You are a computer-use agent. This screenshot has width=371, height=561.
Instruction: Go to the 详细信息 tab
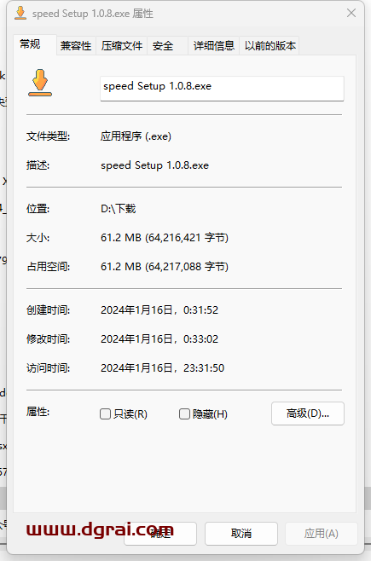click(213, 46)
